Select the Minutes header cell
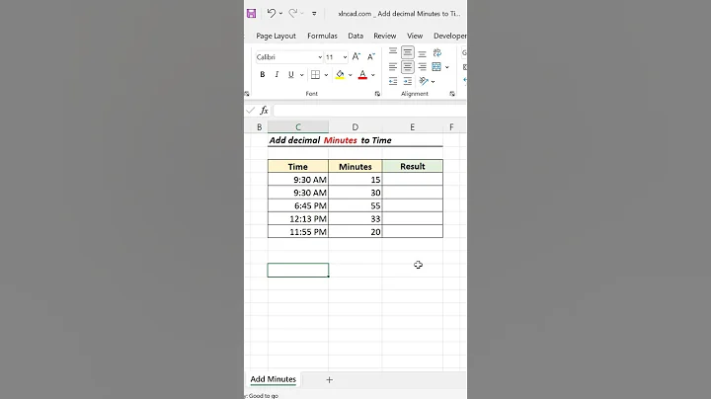The image size is (711, 399). pos(355,166)
